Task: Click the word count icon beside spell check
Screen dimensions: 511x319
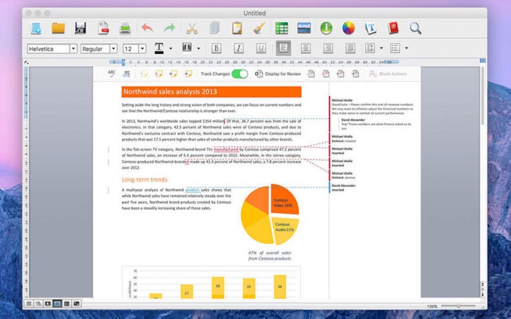Action: [126, 74]
